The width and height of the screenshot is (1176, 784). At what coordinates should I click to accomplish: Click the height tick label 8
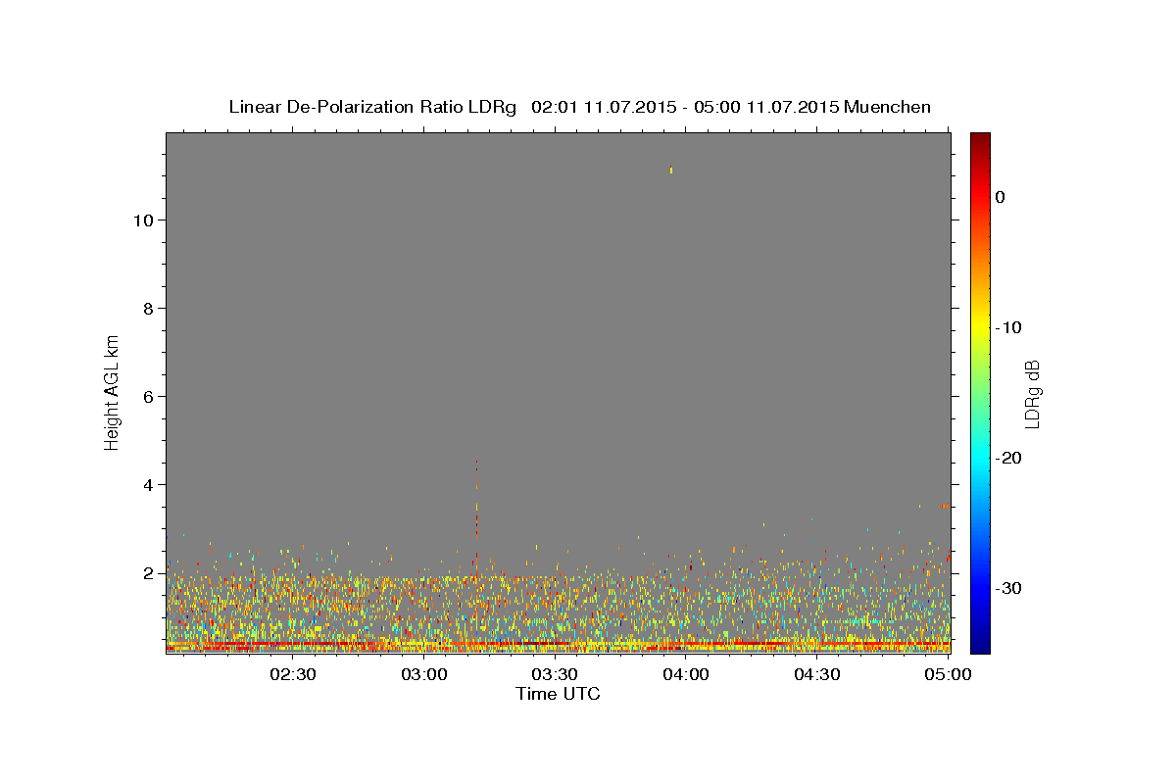146,309
